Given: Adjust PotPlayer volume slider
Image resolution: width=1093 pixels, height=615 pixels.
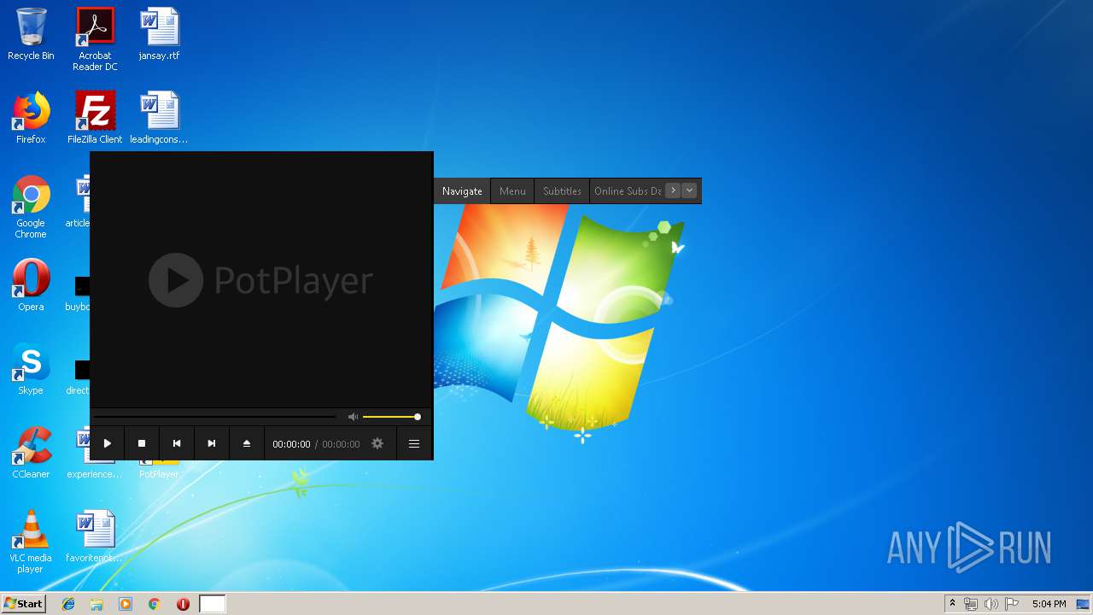Looking at the screenshot, I should pyautogui.click(x=391, y=417).
